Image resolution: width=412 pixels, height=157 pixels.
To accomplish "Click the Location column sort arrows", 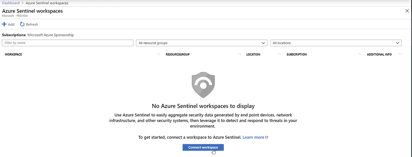I will [x=279, y=55].
